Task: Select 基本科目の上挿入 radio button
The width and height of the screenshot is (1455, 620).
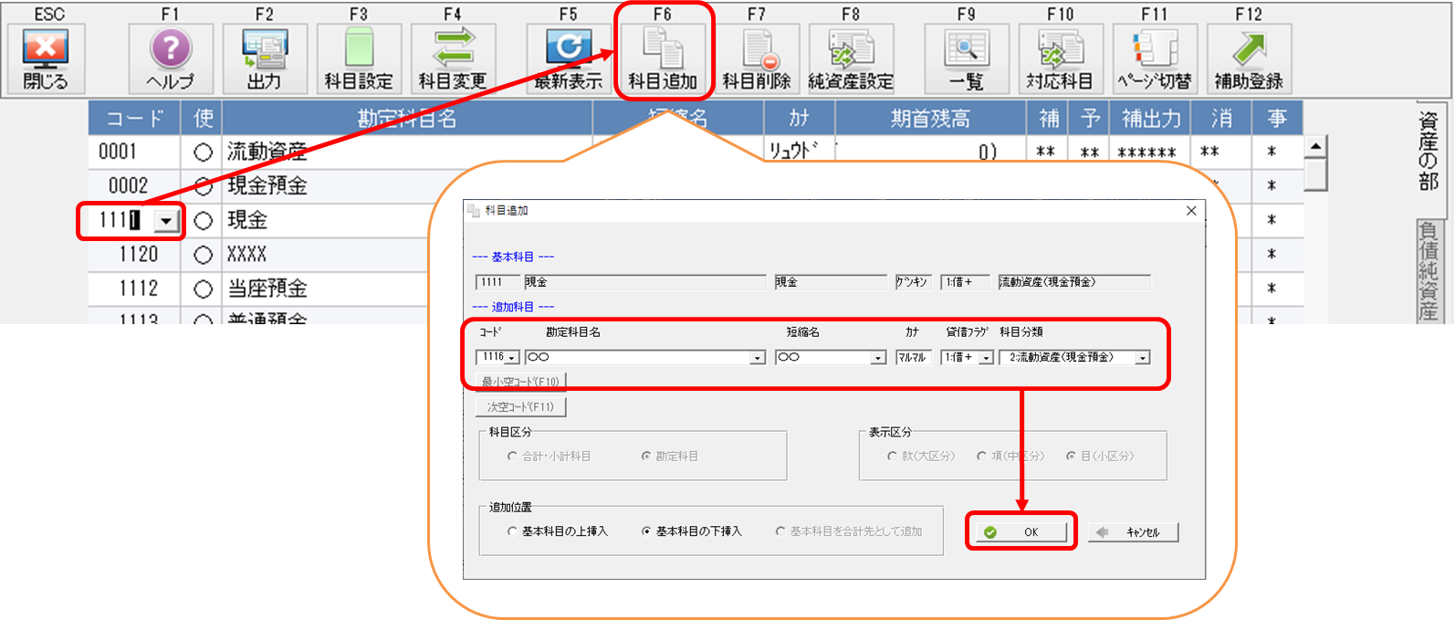Action: 512,531
